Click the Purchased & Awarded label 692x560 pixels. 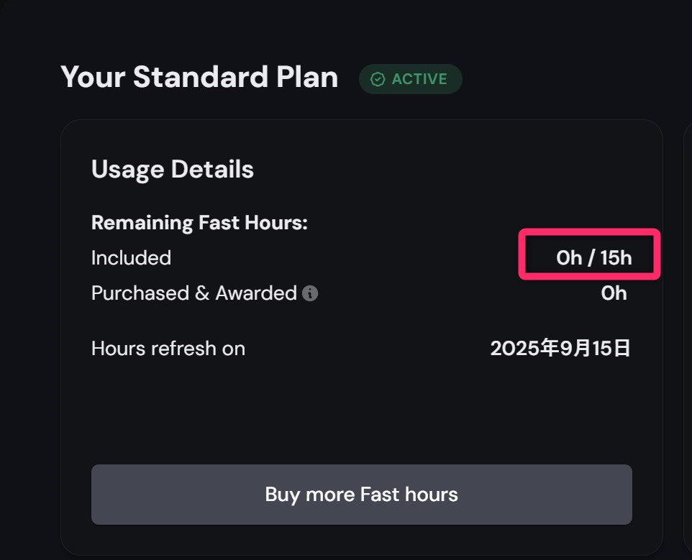click(194, 293)
